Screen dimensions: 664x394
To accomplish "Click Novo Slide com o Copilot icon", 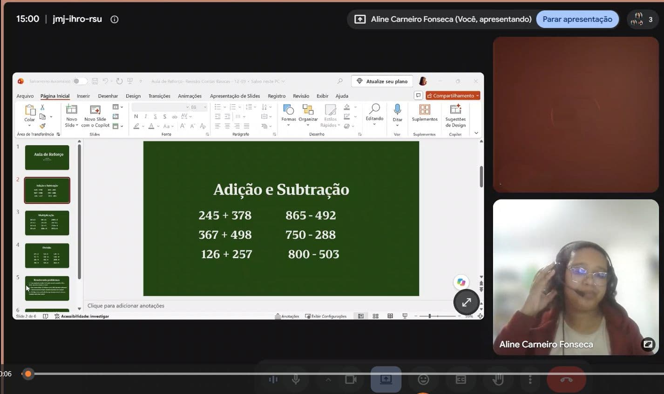I will (x=95, y=110).
